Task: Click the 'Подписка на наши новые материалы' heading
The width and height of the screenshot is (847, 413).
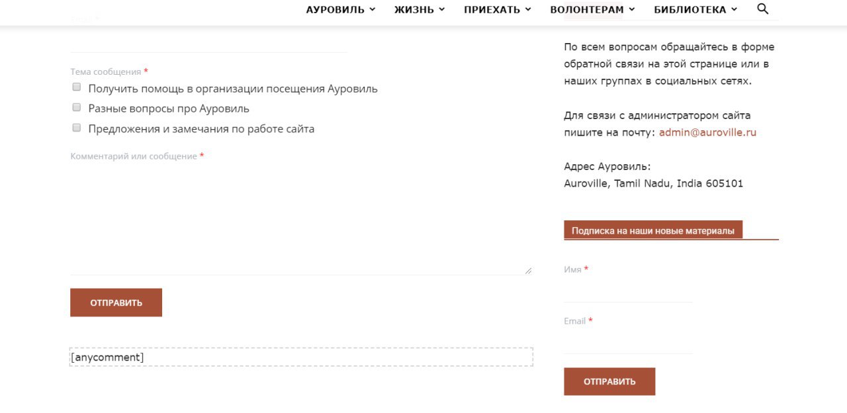Action: click(x=652, y=231)
